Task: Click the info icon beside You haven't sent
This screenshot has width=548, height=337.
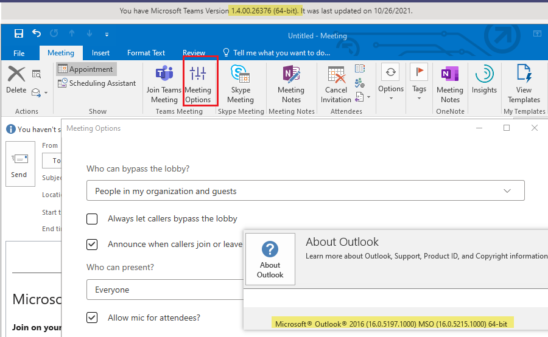Action: coord(11,129)
